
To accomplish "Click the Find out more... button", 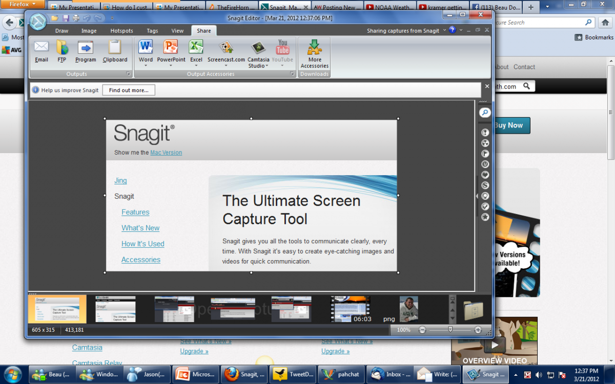I will pyautogui.click(x=129, y=90).
